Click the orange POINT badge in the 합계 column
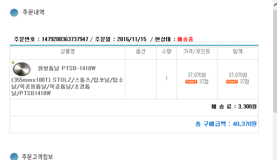 coord(232,82)
